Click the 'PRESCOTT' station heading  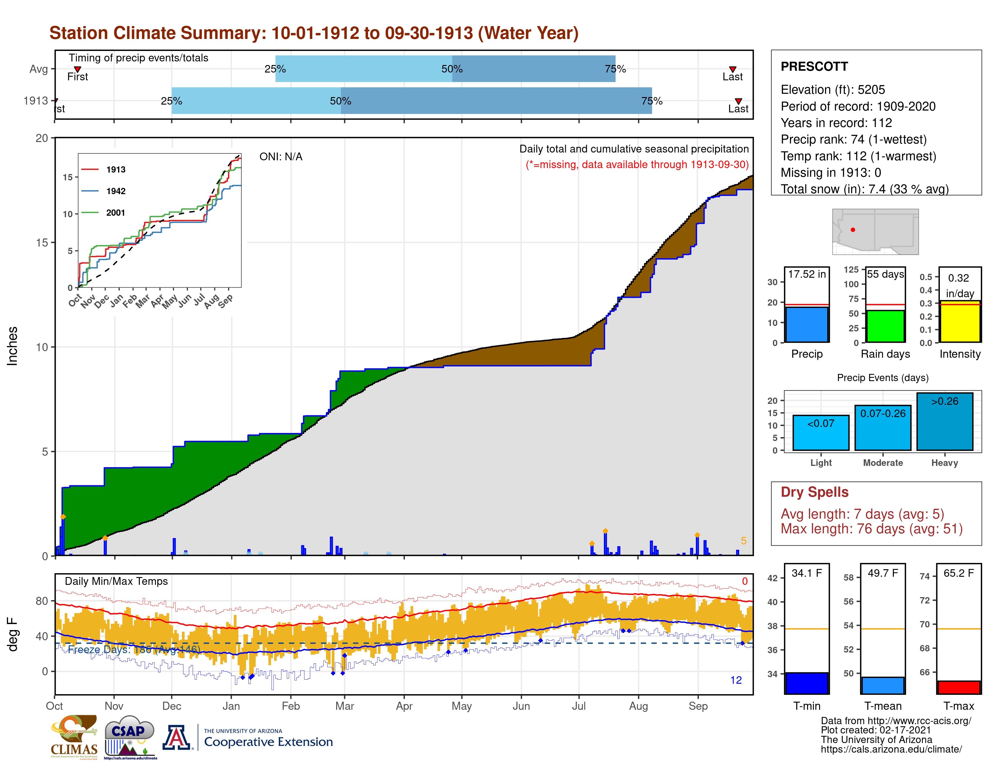pos(814,67)
